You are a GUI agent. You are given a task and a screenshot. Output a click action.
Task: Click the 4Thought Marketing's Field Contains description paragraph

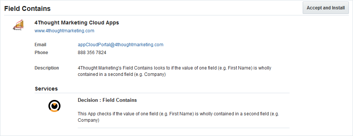pyautogui.click(x=175, y=71)
